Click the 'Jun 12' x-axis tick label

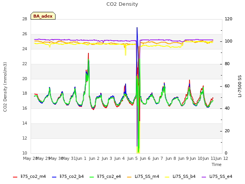222,158
